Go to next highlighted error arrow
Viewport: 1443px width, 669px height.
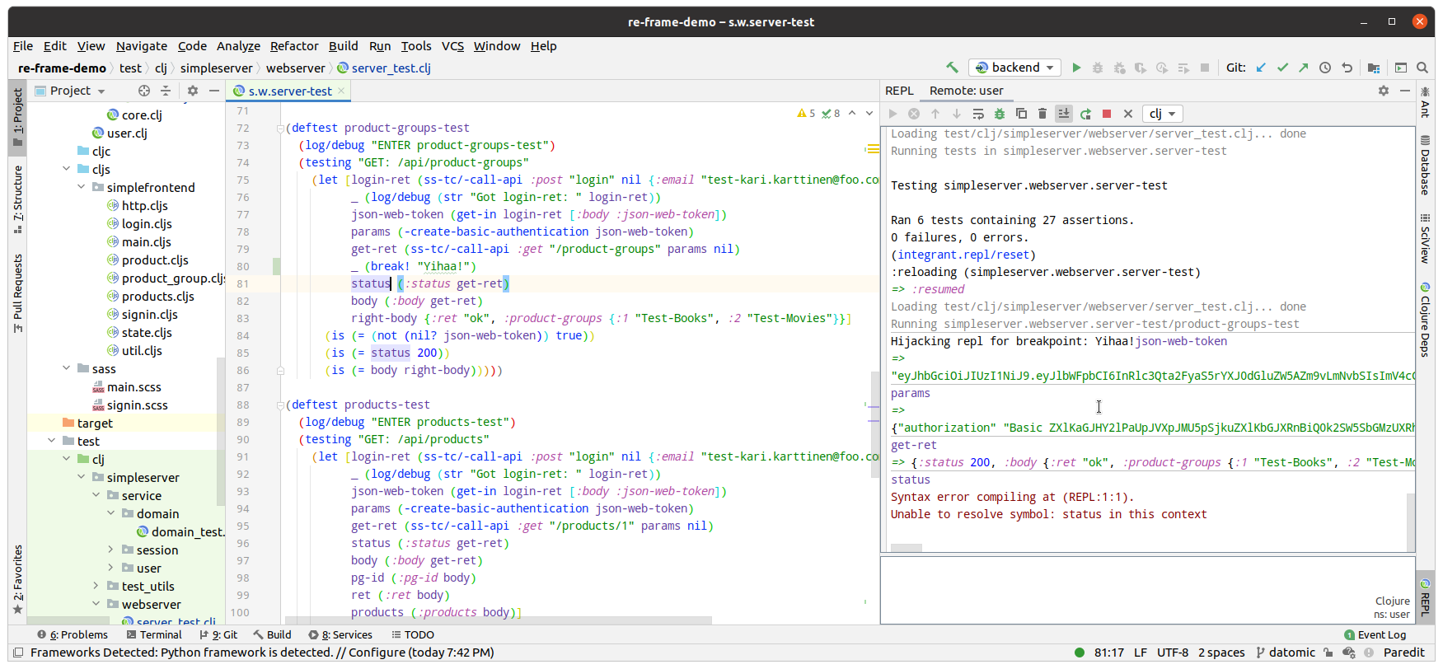pos(869,114)
